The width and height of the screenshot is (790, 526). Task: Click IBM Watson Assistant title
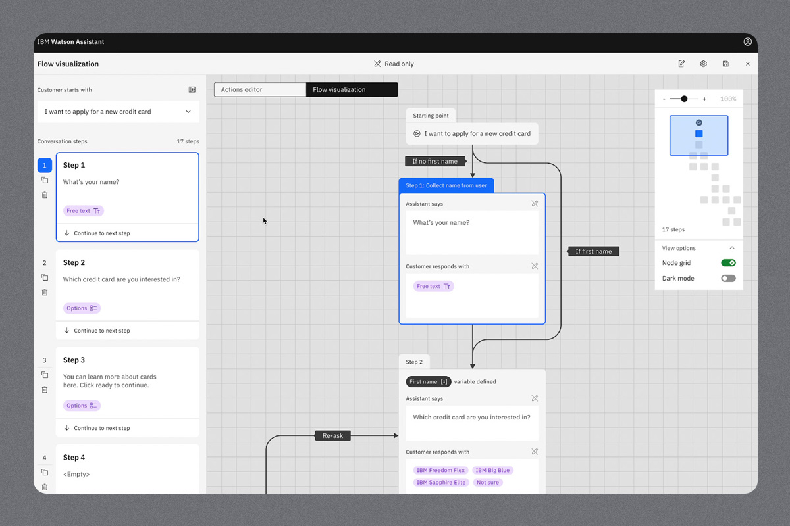click(70, 41)
